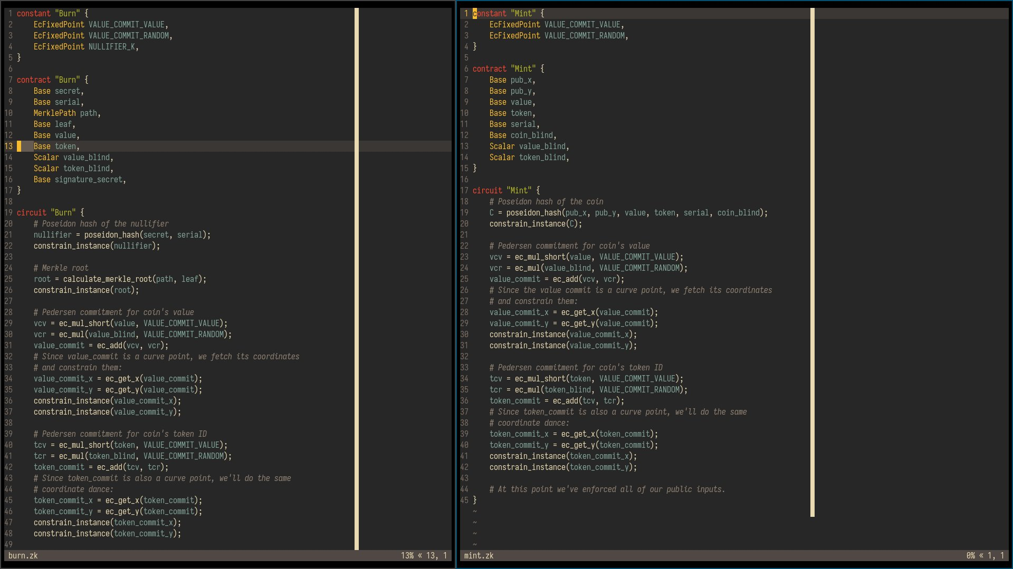This screenshot has height=569, width=1013.
Task: Click 'EcFixedPoint NULLIFIER_K,' in burn.zk
Action: coord(87,47)
